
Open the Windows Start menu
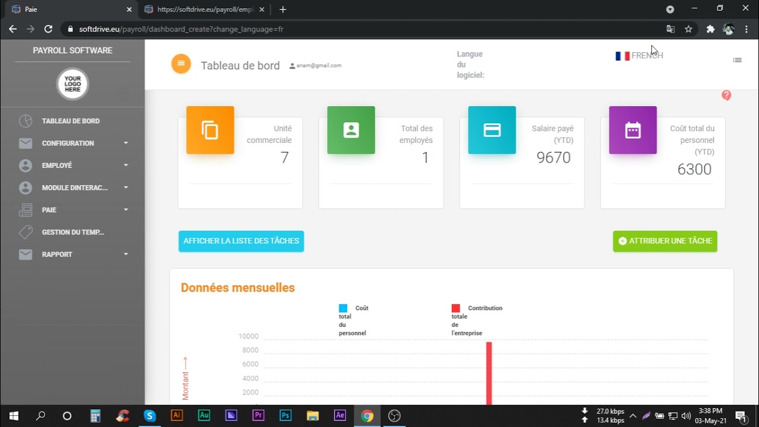pos(13,416)
